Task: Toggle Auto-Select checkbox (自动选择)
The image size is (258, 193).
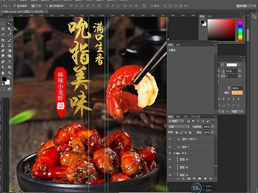Action: pos(14,6)
